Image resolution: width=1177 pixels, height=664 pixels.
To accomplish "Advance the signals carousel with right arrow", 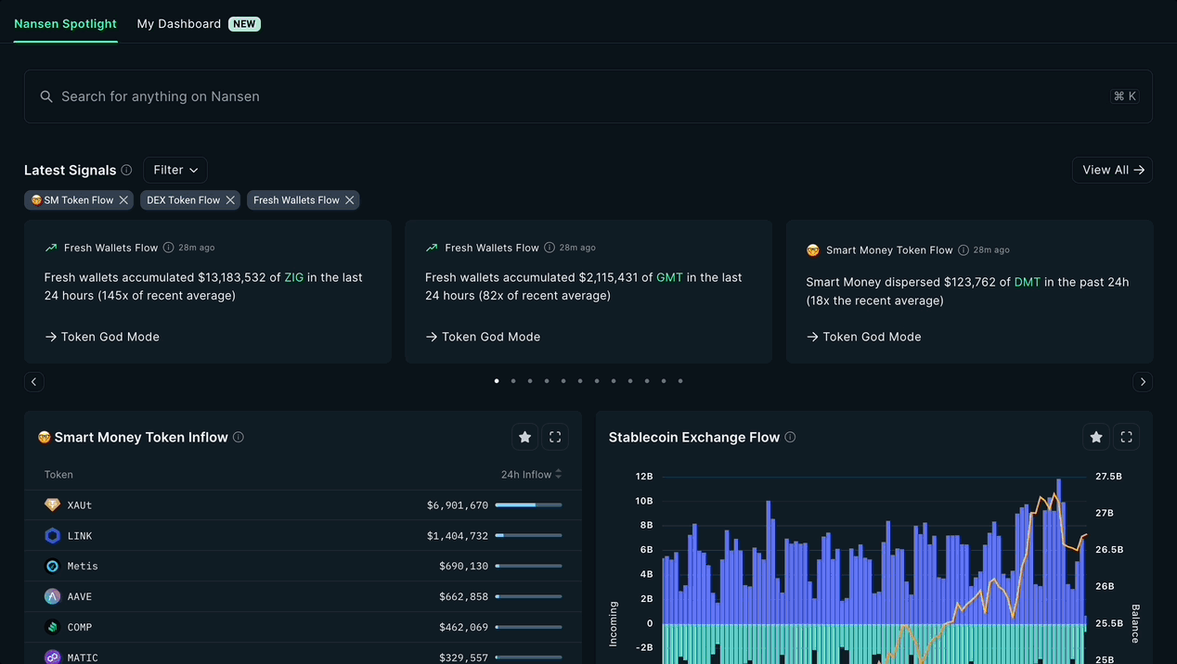I will (1143, 381).
